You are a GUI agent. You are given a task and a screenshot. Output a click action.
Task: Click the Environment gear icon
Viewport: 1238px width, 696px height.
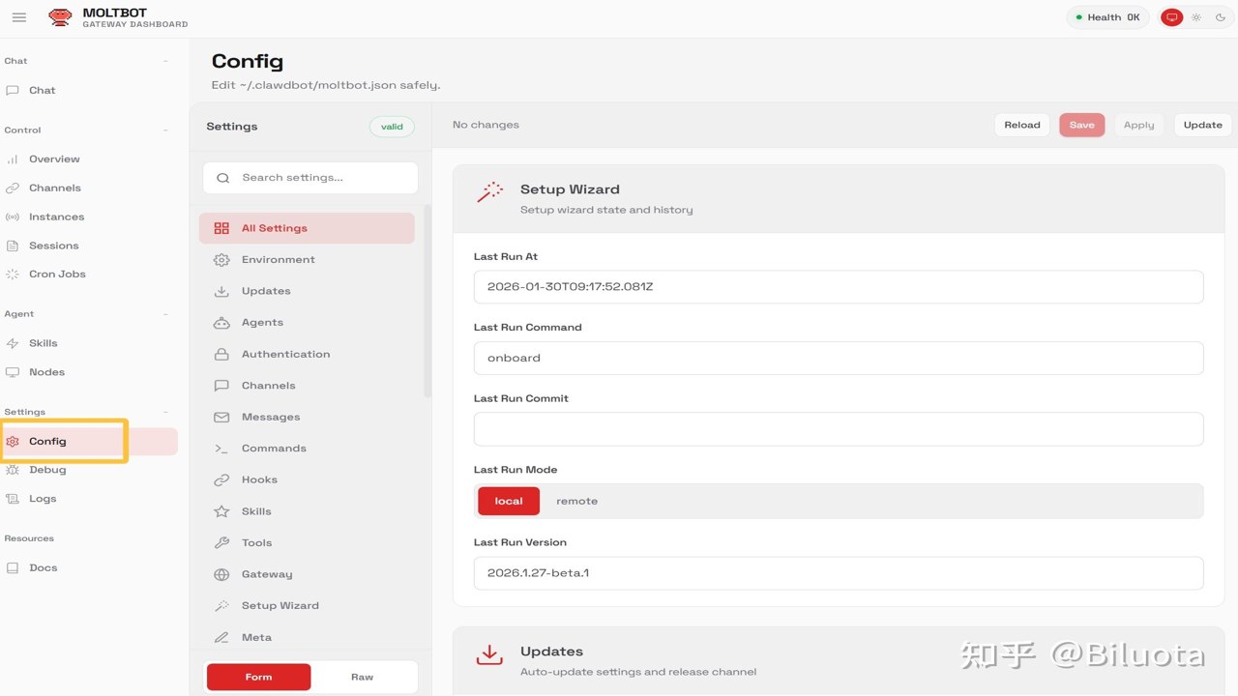[x=221, y=260]
